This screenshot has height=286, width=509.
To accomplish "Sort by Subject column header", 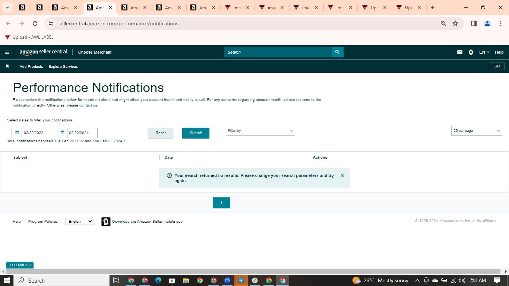I will 20,158.
